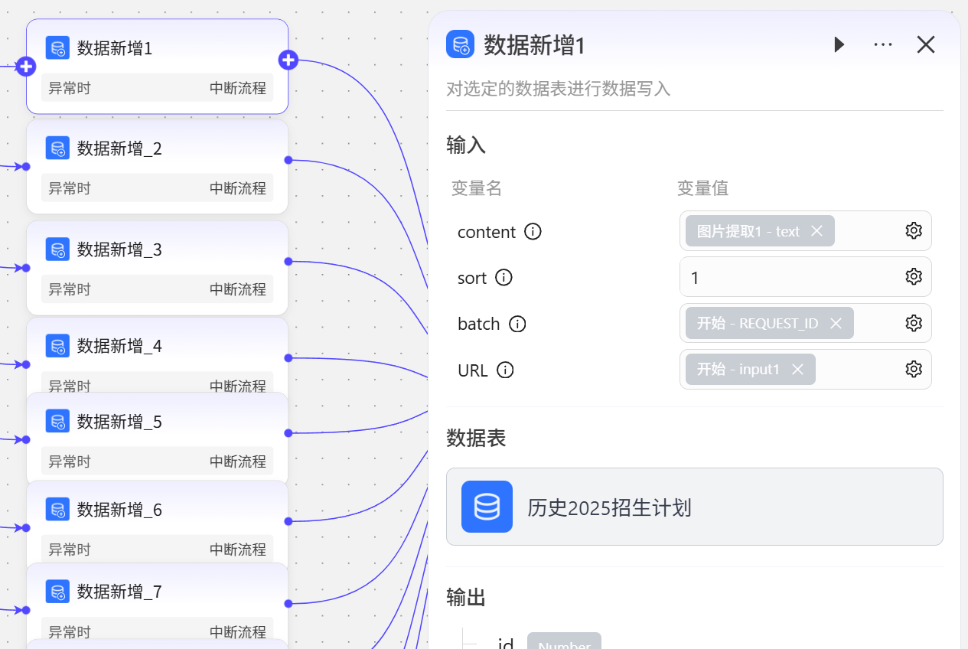The width and height of the screenshot is (968, 649).
Task: Close the 数据新增1 settings panel
Action: [x=926, y=45]
